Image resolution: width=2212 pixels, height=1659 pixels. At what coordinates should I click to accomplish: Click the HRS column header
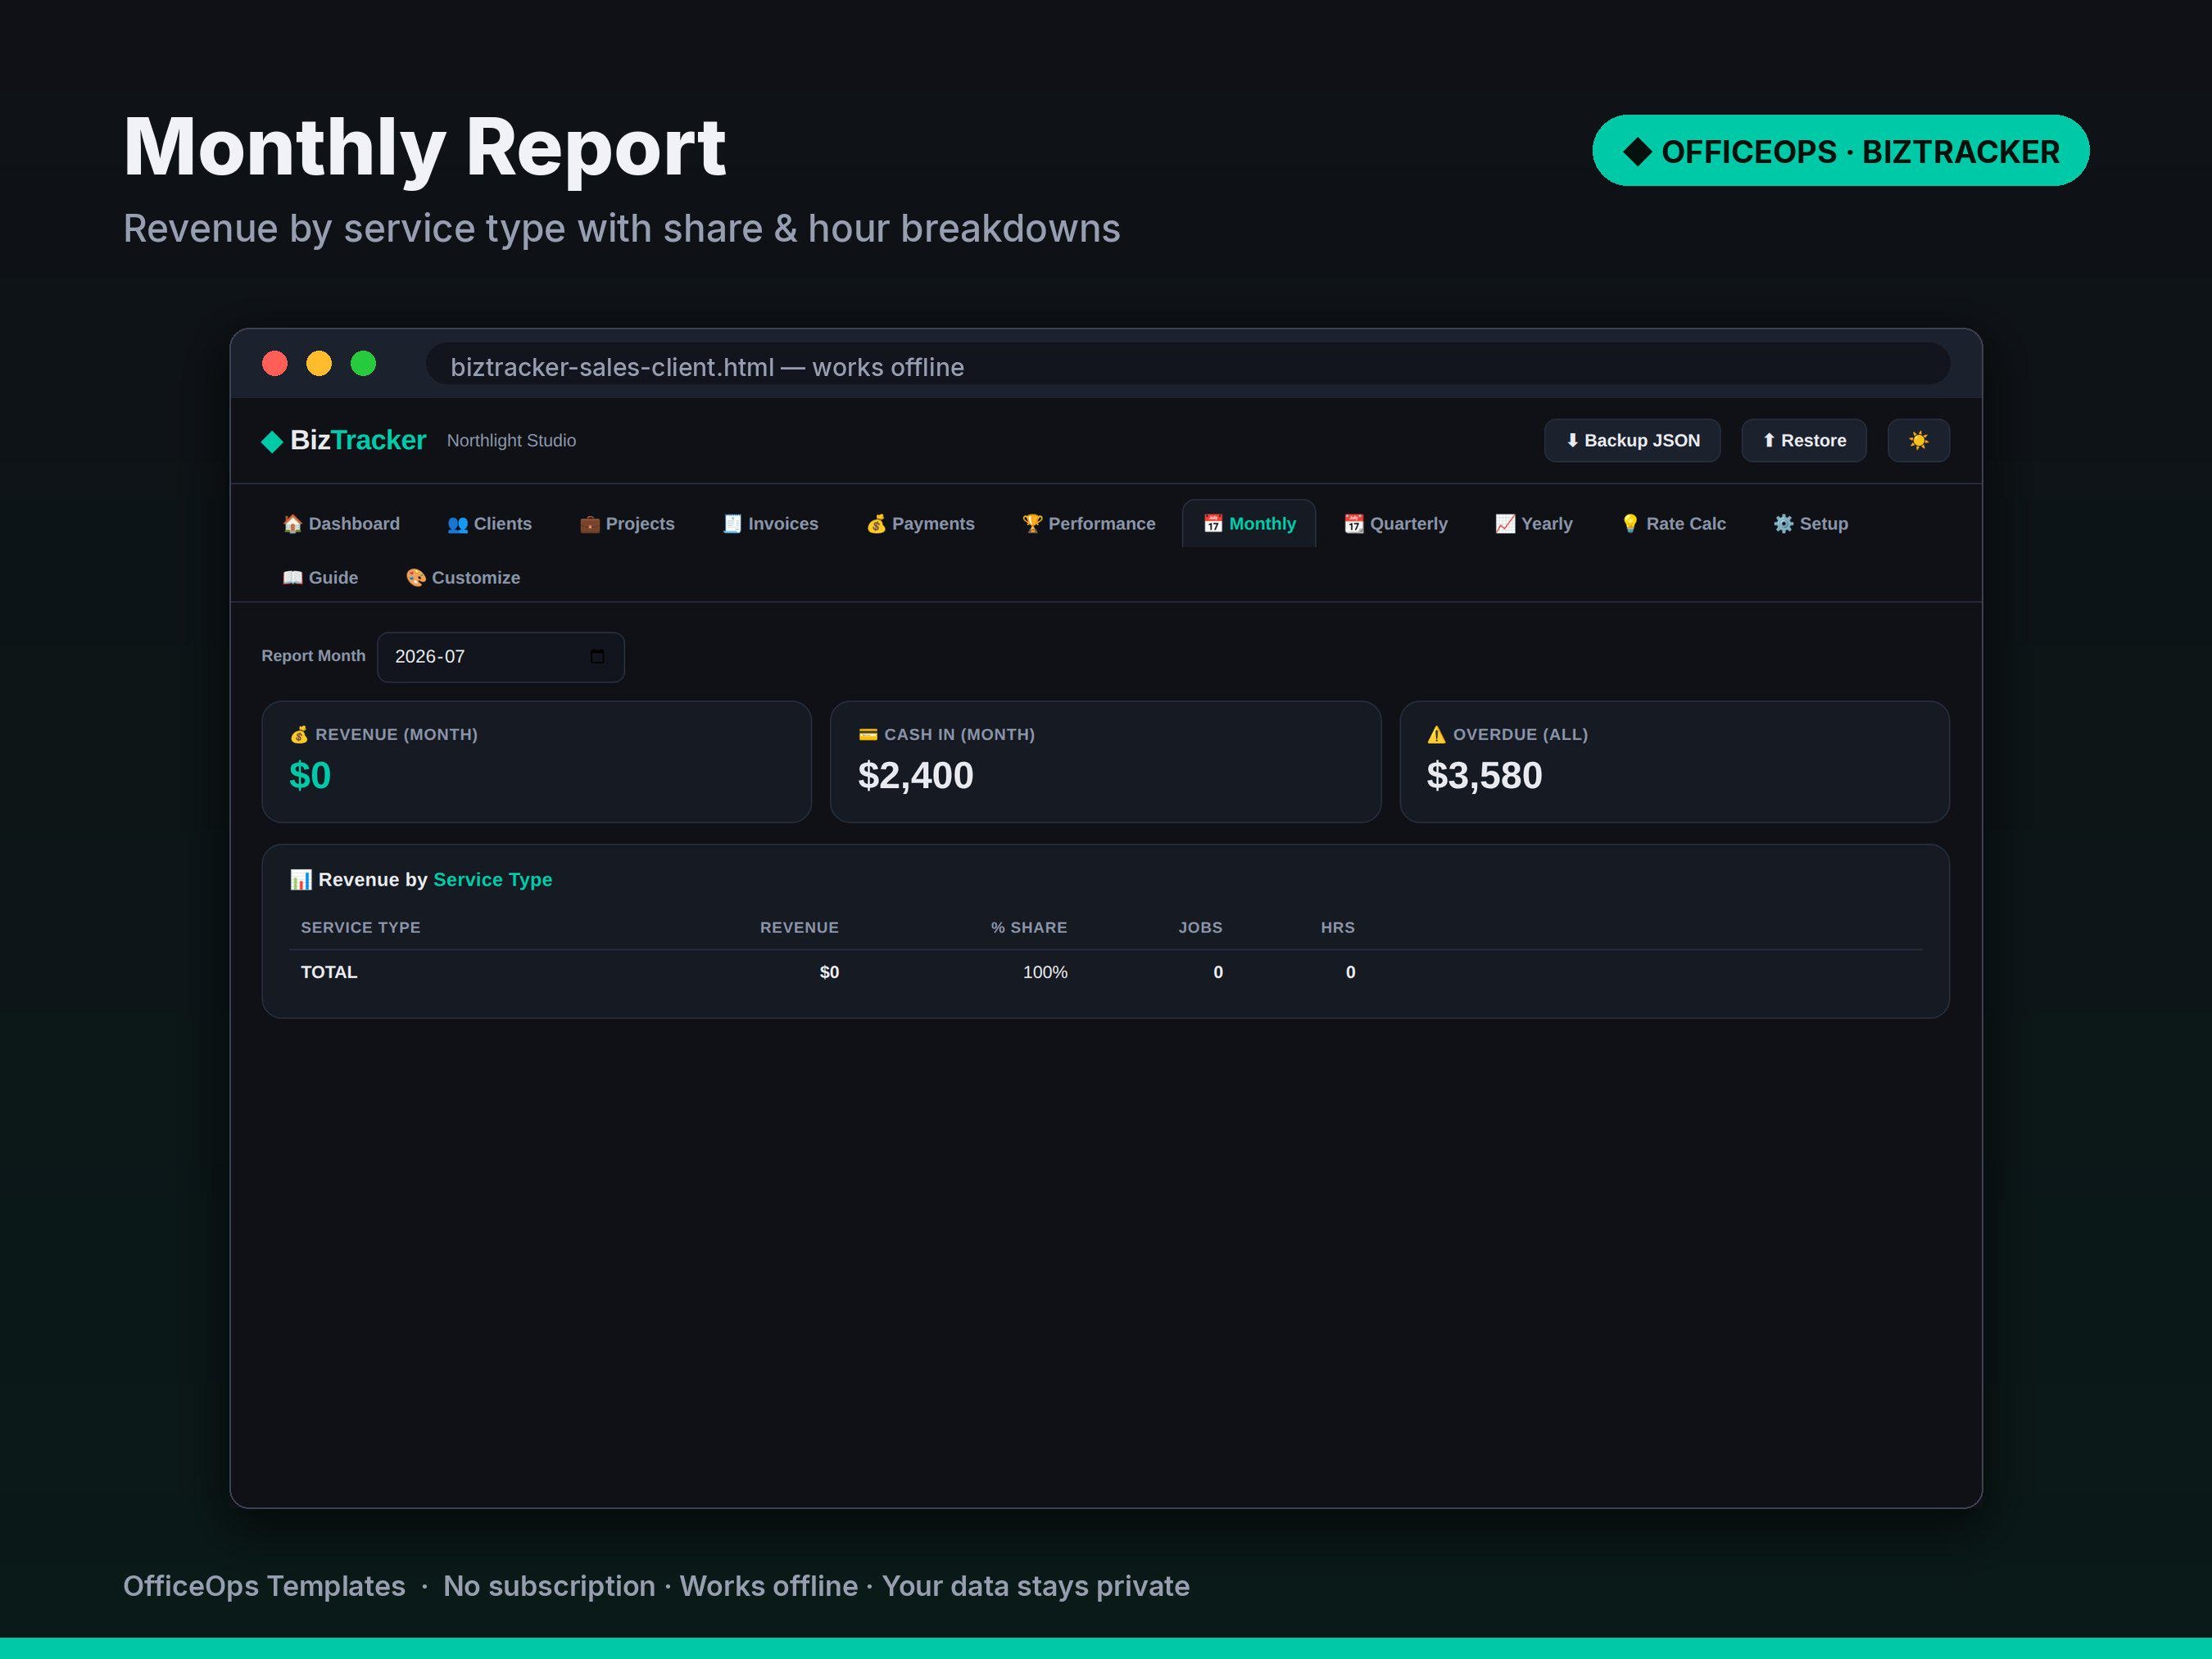click(1338, 927)
